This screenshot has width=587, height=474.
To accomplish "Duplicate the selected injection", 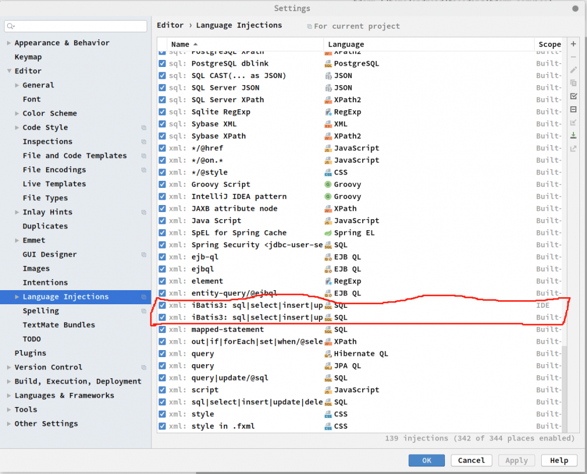I will coord(573,83).
